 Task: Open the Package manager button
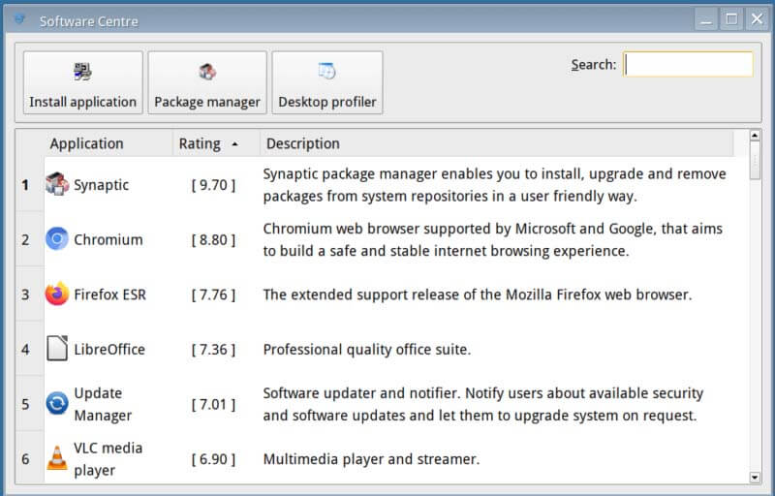pyautogui.click(x=207, y=83)
